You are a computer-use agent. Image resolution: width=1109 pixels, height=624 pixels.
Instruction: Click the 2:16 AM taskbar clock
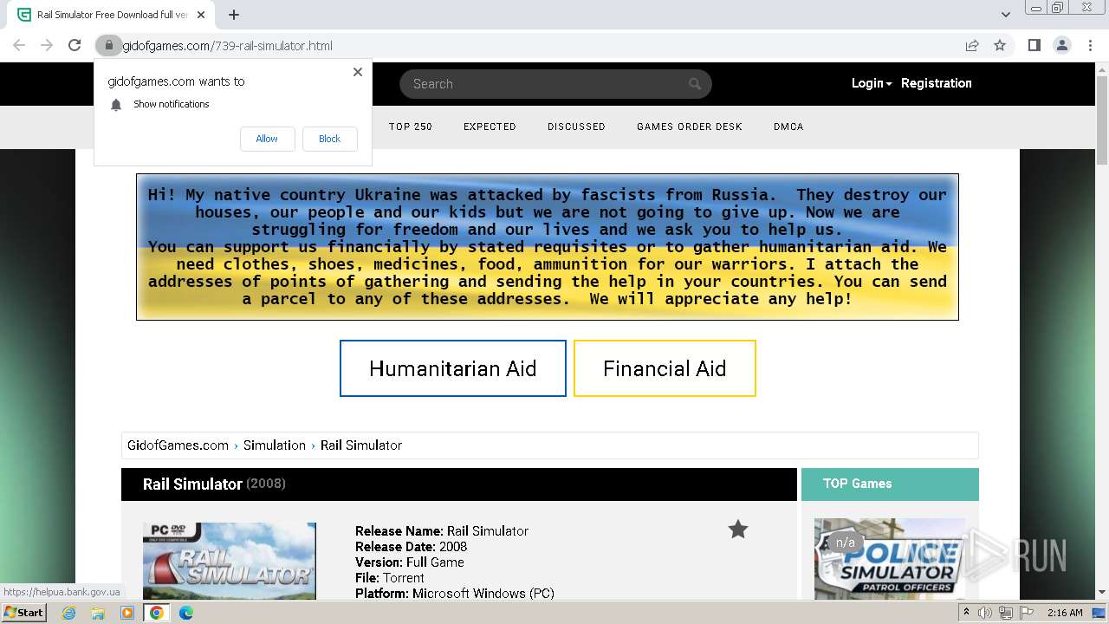tap(1065, 613)
